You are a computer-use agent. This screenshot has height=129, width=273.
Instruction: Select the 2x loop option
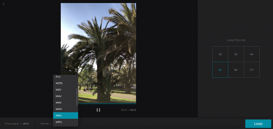coord(220,54)
